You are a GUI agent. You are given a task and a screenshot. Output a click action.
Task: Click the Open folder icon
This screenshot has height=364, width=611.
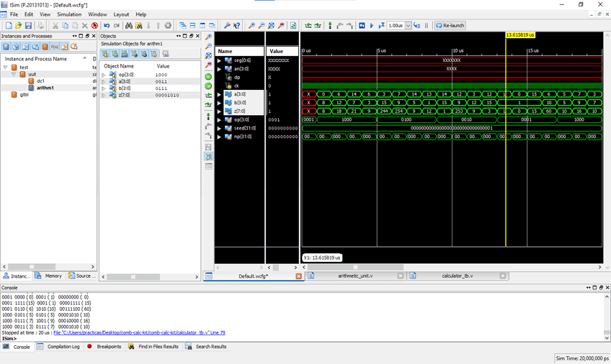click(18, 25)
